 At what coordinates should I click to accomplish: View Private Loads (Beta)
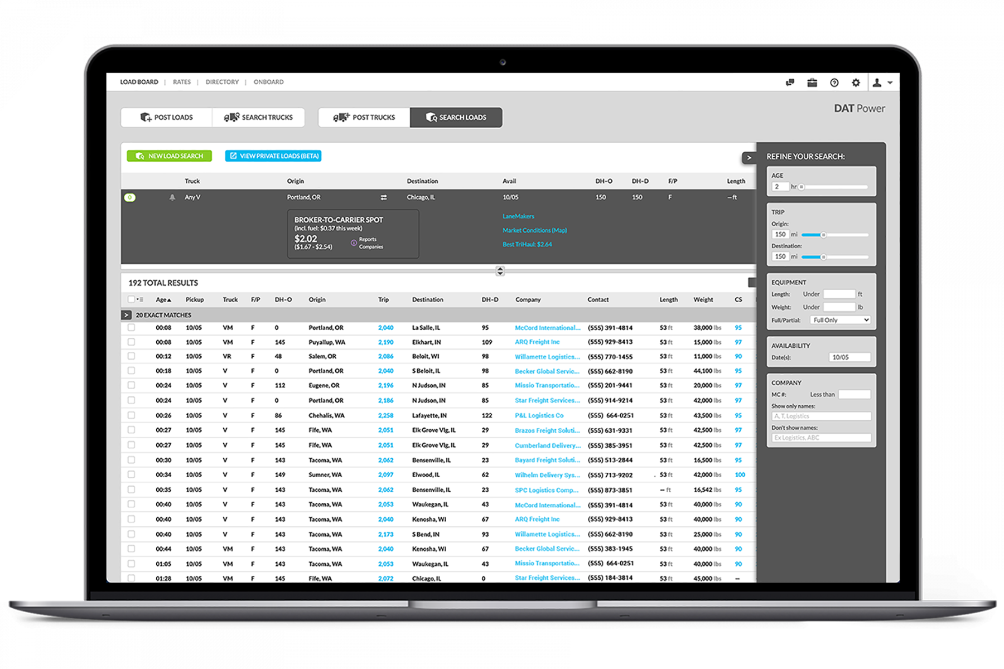pyautogui.click(x=273, y=156)
